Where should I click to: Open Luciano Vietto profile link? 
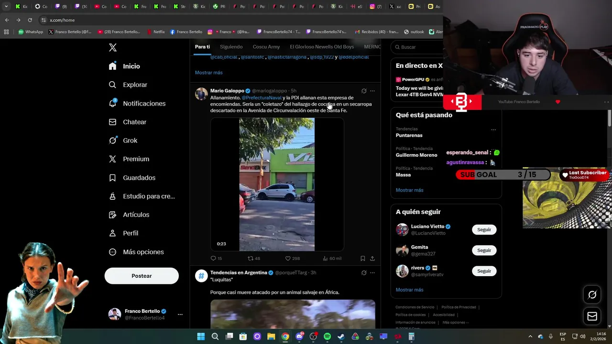[x=427, y=226]
